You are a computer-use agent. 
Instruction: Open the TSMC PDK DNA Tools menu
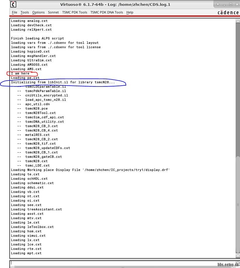click(107, 12)
